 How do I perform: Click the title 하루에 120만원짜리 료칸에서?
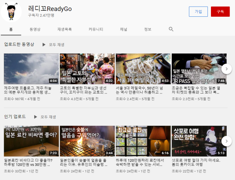(140, 162)
